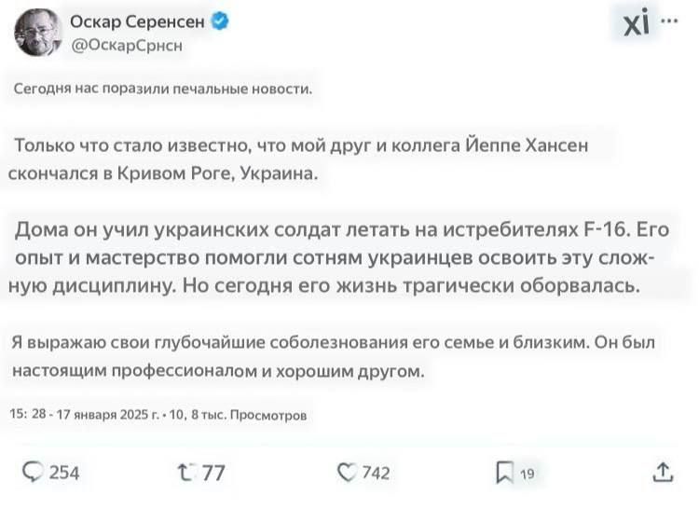Screen dimensions: 699x509
Task: Click the 10,8 тыс. Просмотров views label
Action: (x=238, y=415)
